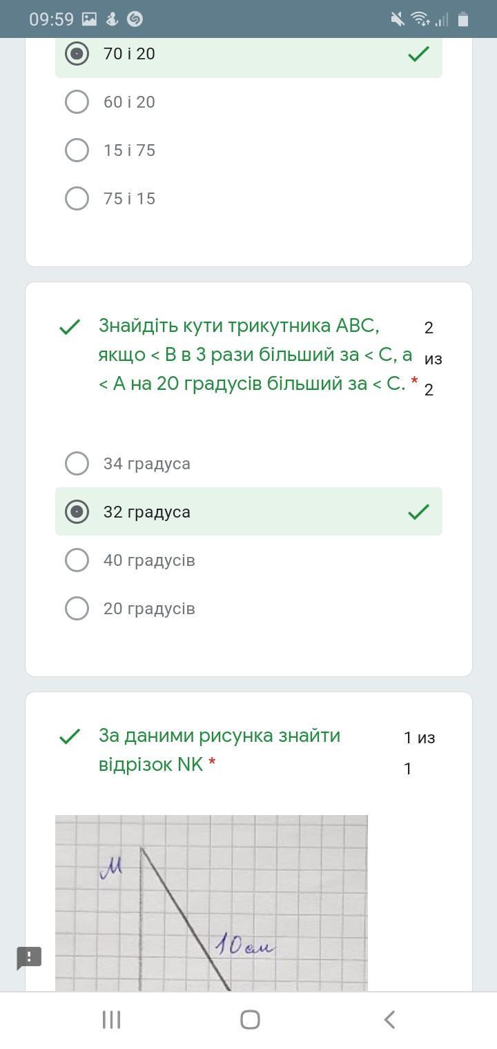Image resolution: width=497 pixels, height=1049 pixels.
Task: Select the "70 і 20" radio option
Action: 248,54
